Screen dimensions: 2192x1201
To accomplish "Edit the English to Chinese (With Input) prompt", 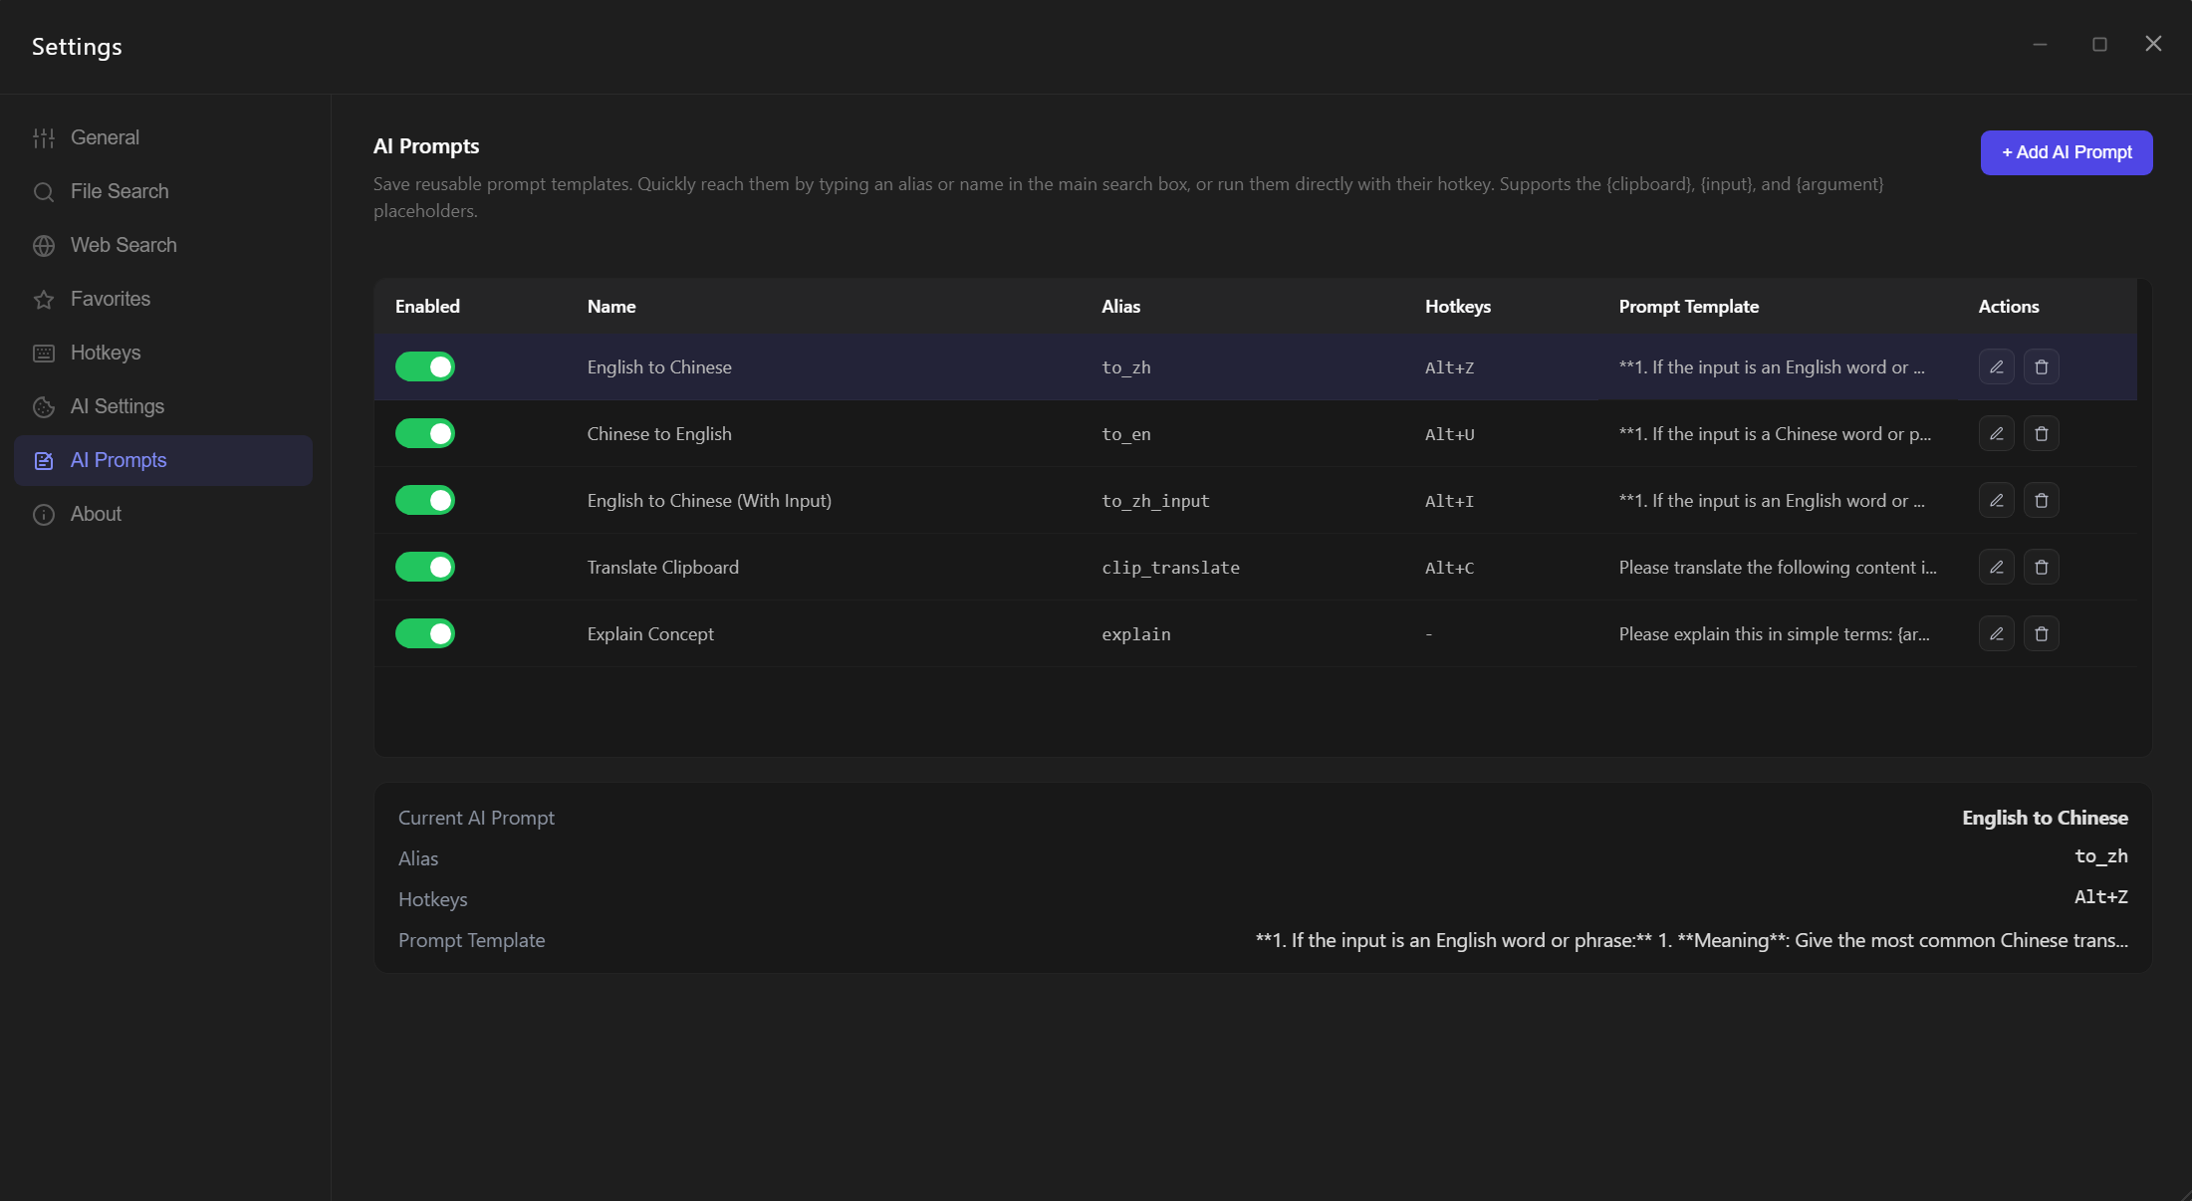I will coord(1996,501).
